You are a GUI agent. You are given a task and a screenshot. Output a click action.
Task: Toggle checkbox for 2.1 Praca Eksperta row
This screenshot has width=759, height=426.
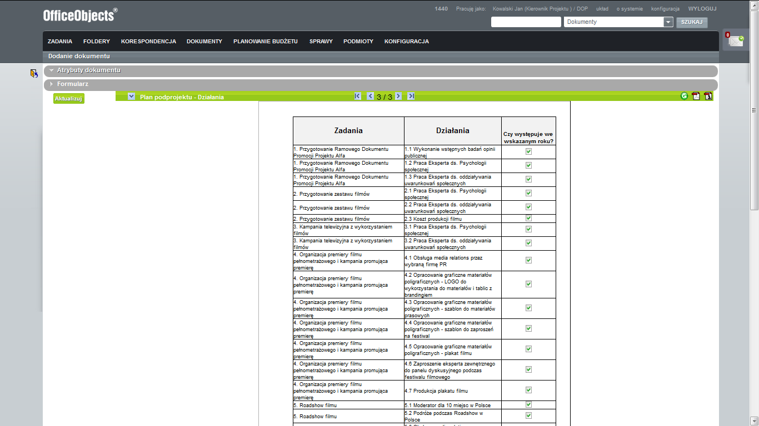pos(528,193)
